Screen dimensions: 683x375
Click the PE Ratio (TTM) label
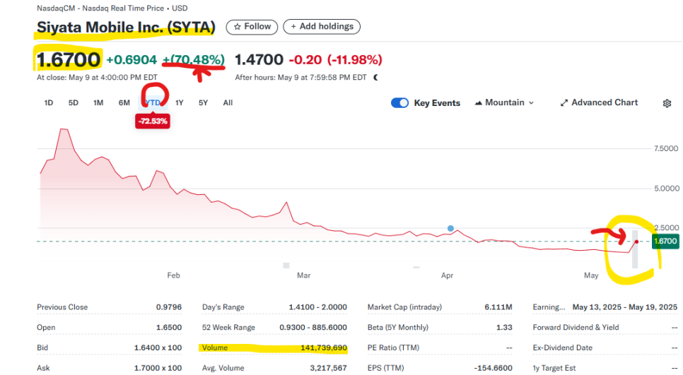393,347
